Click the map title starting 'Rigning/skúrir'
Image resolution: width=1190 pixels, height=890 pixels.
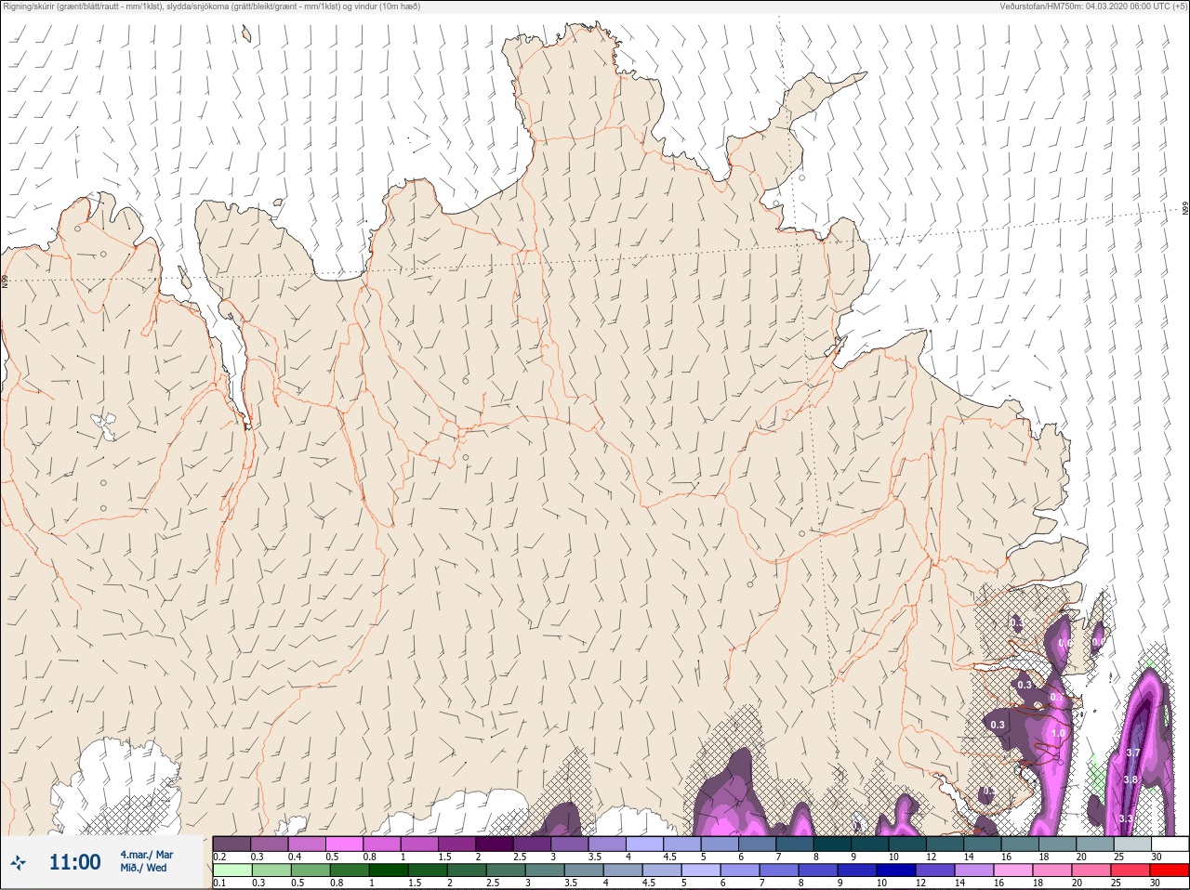212,7
